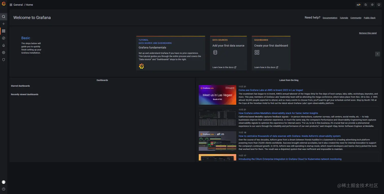
Task: Open Explore via the compass icon
Action: click(x=4, y=38)
